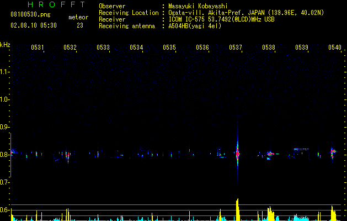Select the file name 08100530.png
The image size is (347, 221).
click(x=30, y=15)
